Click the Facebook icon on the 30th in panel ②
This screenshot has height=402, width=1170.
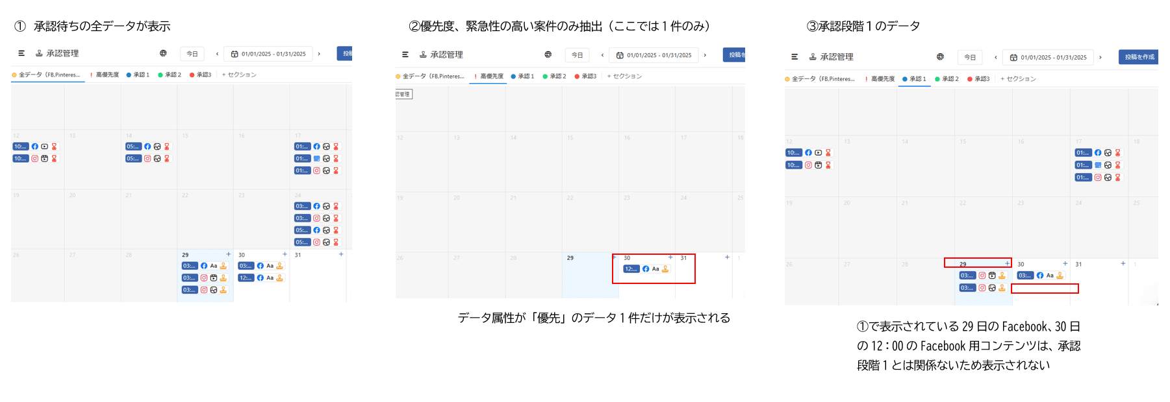pyautogui.click(x=646, y=269)
